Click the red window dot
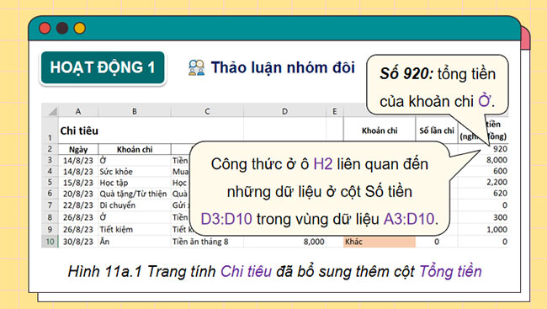The width and height of the screenshot is (547, 309). [45, 28]
